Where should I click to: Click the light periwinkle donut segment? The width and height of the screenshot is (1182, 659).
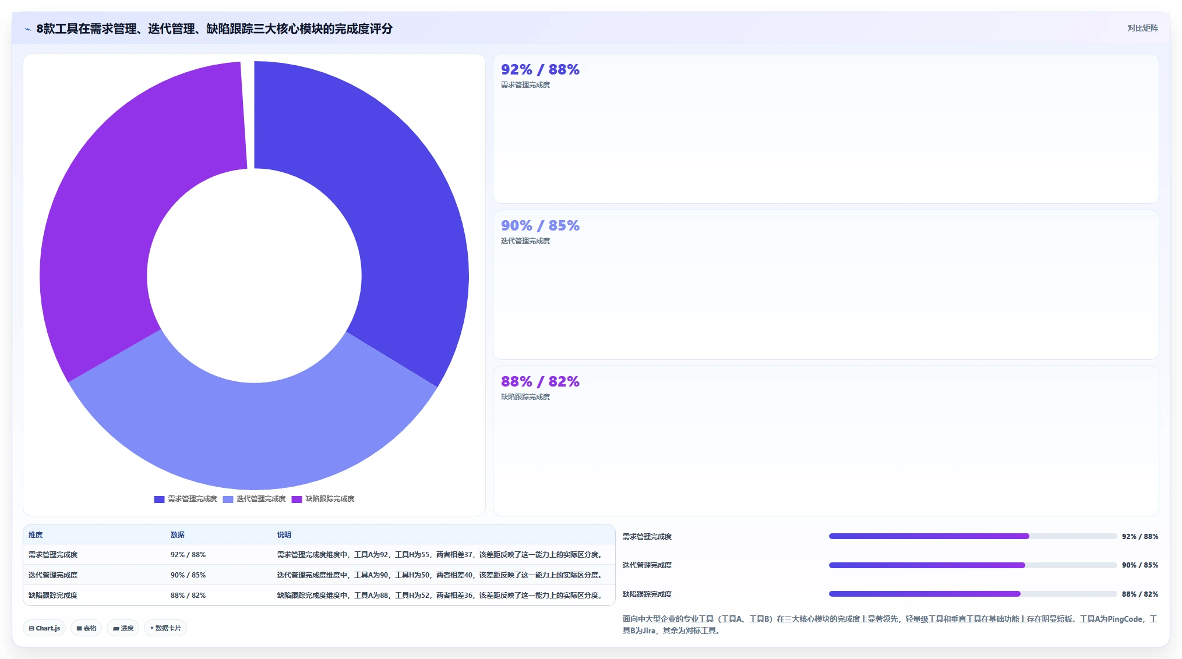click(254, 437)
